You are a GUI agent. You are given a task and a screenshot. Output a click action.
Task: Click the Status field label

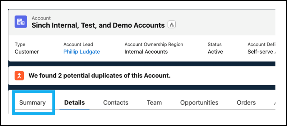[x=215, y=44]
